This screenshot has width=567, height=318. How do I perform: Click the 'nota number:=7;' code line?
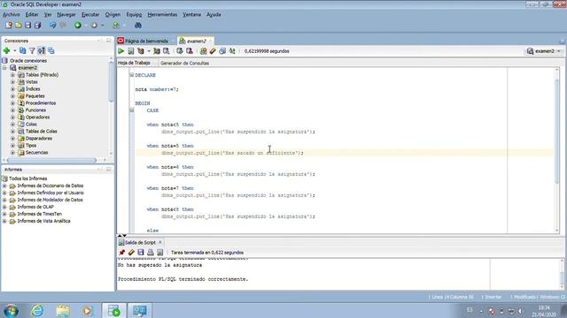157,89
